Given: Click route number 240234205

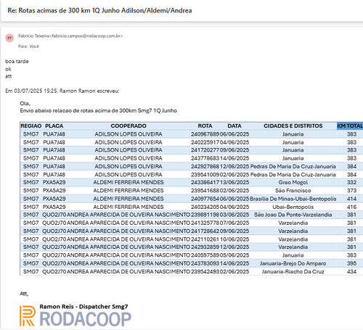Looking at the screenshot, I should (205, 207).
